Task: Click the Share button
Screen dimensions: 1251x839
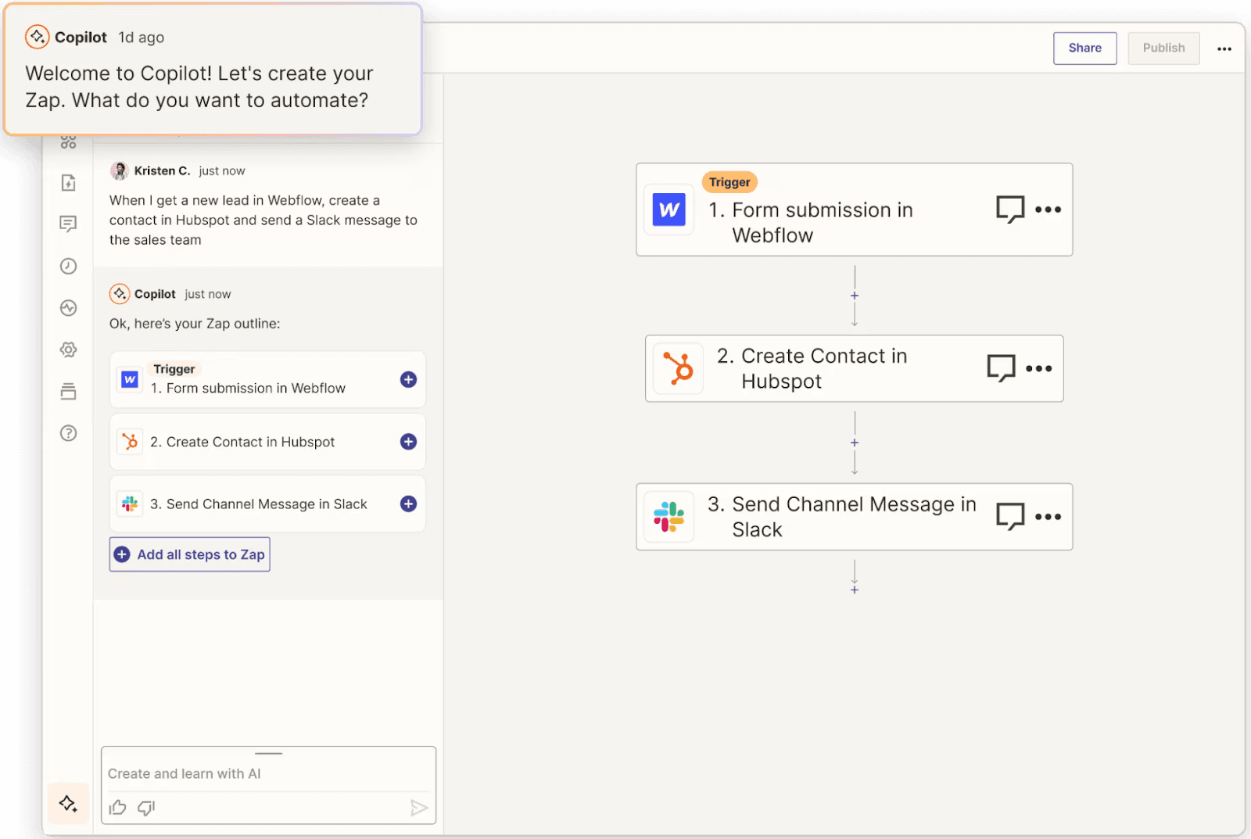Action: [x=1084, y=48]
